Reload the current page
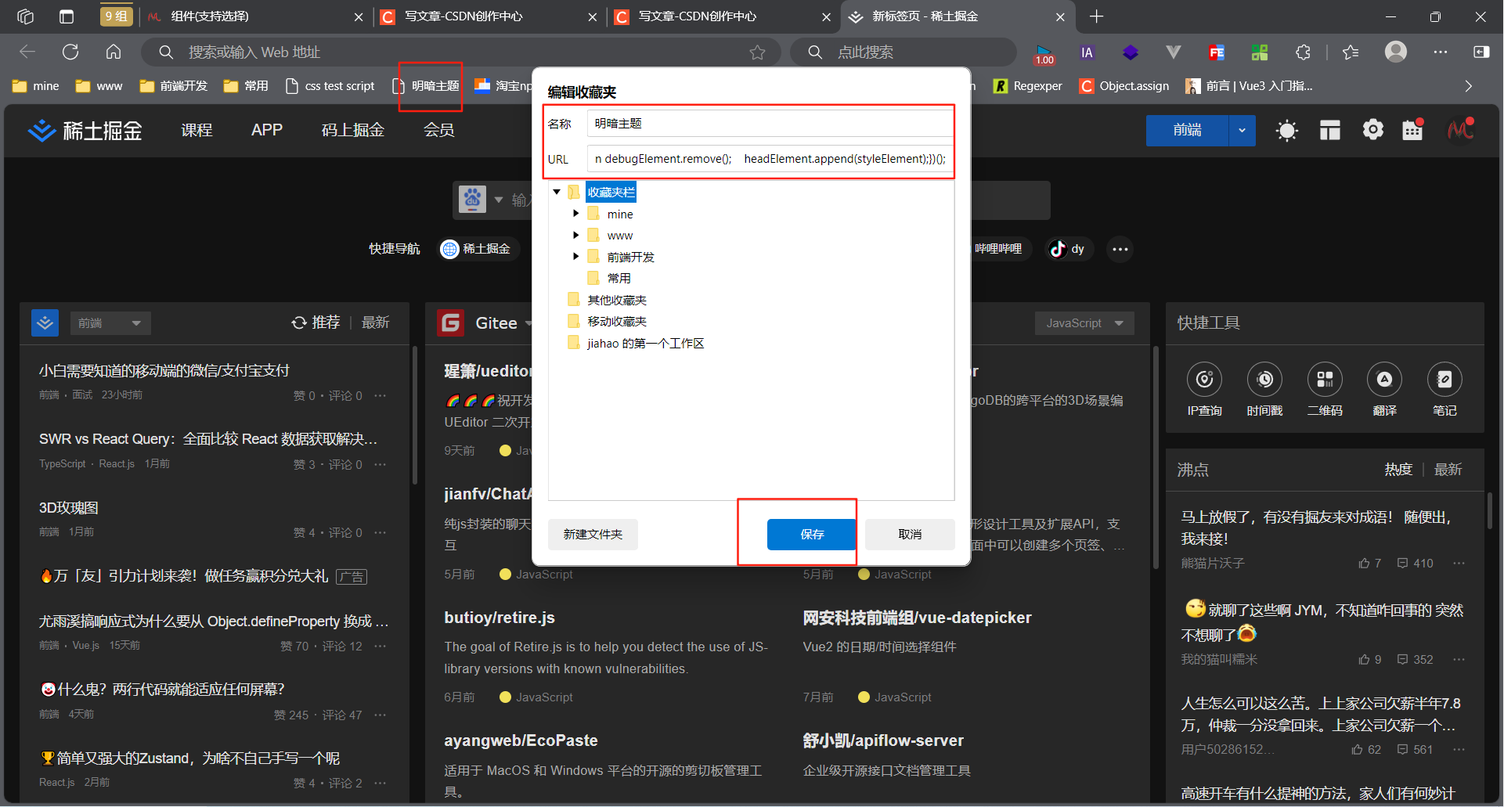Viewport: 1504px width, 807px height. (x=70, y=52)
